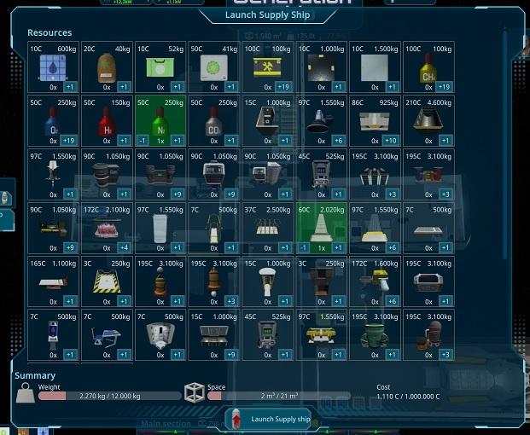Pick the blue desk icon at 7C, 500kg
This screenshot has height=435, width=530.
(x=107, y=336)
